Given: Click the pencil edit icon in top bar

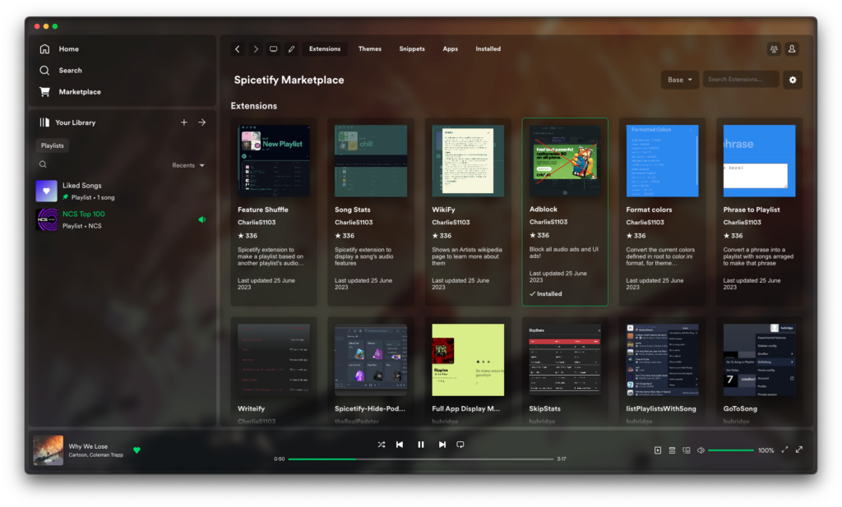Looking at the screenshot, I should pyautogui.click(x=291, y=48).
